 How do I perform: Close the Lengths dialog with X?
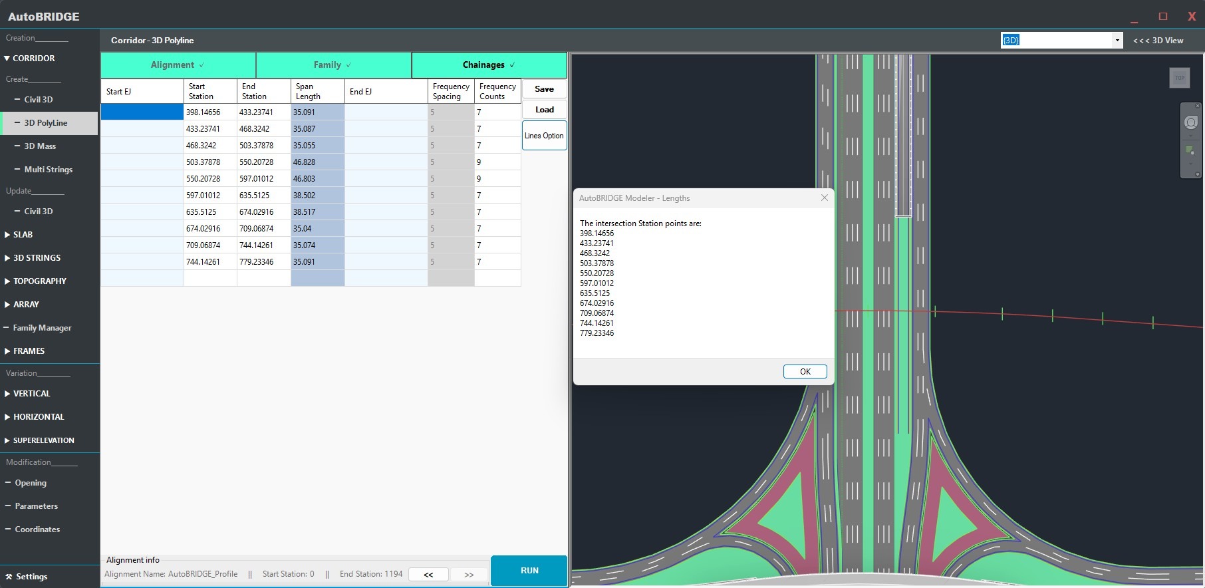[825, 198]
